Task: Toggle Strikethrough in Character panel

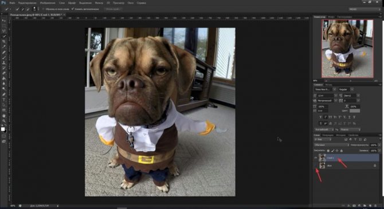Action: [354, 117]
